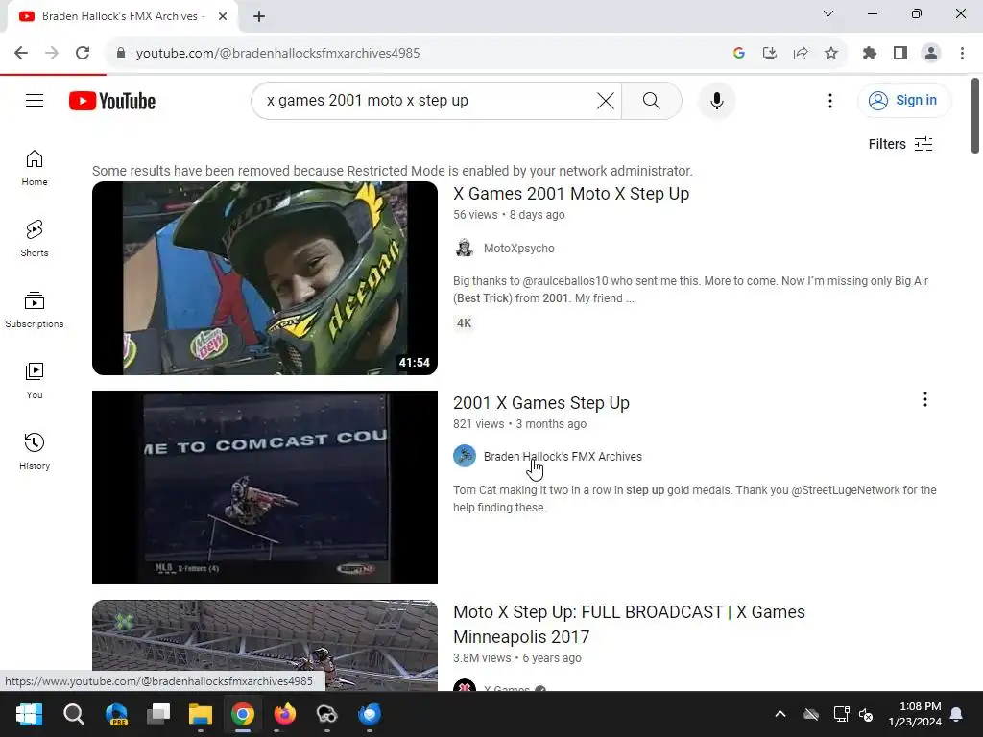Screen dimensions: 983x737
Task: Open Chrome three-dot menu
Action: 962,54
